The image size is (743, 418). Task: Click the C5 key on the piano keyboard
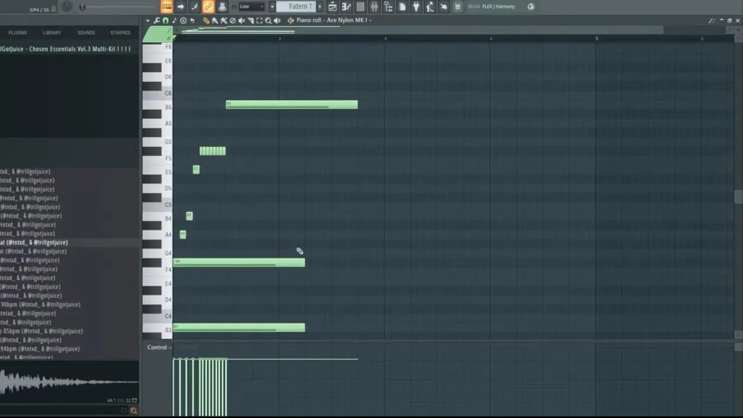pyautogui.click(x=157, y=204)
